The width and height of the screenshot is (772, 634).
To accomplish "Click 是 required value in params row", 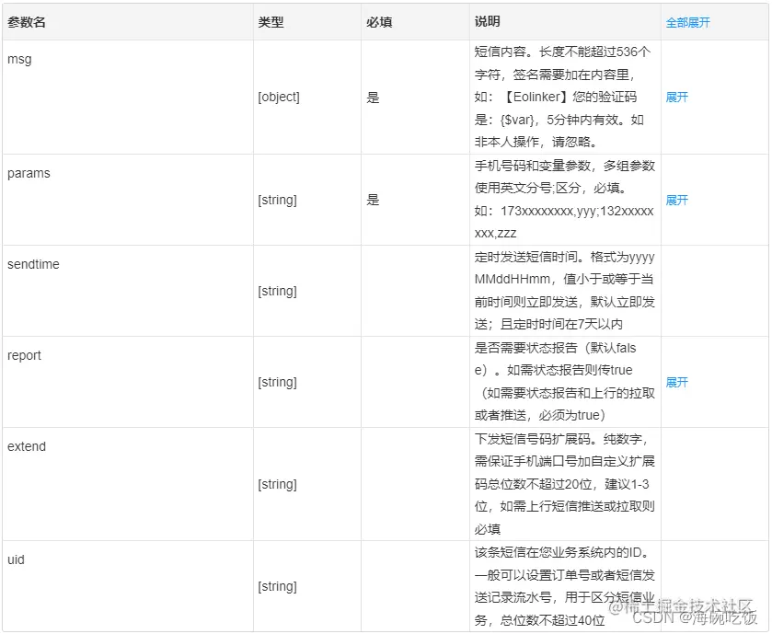I will 373,200.
